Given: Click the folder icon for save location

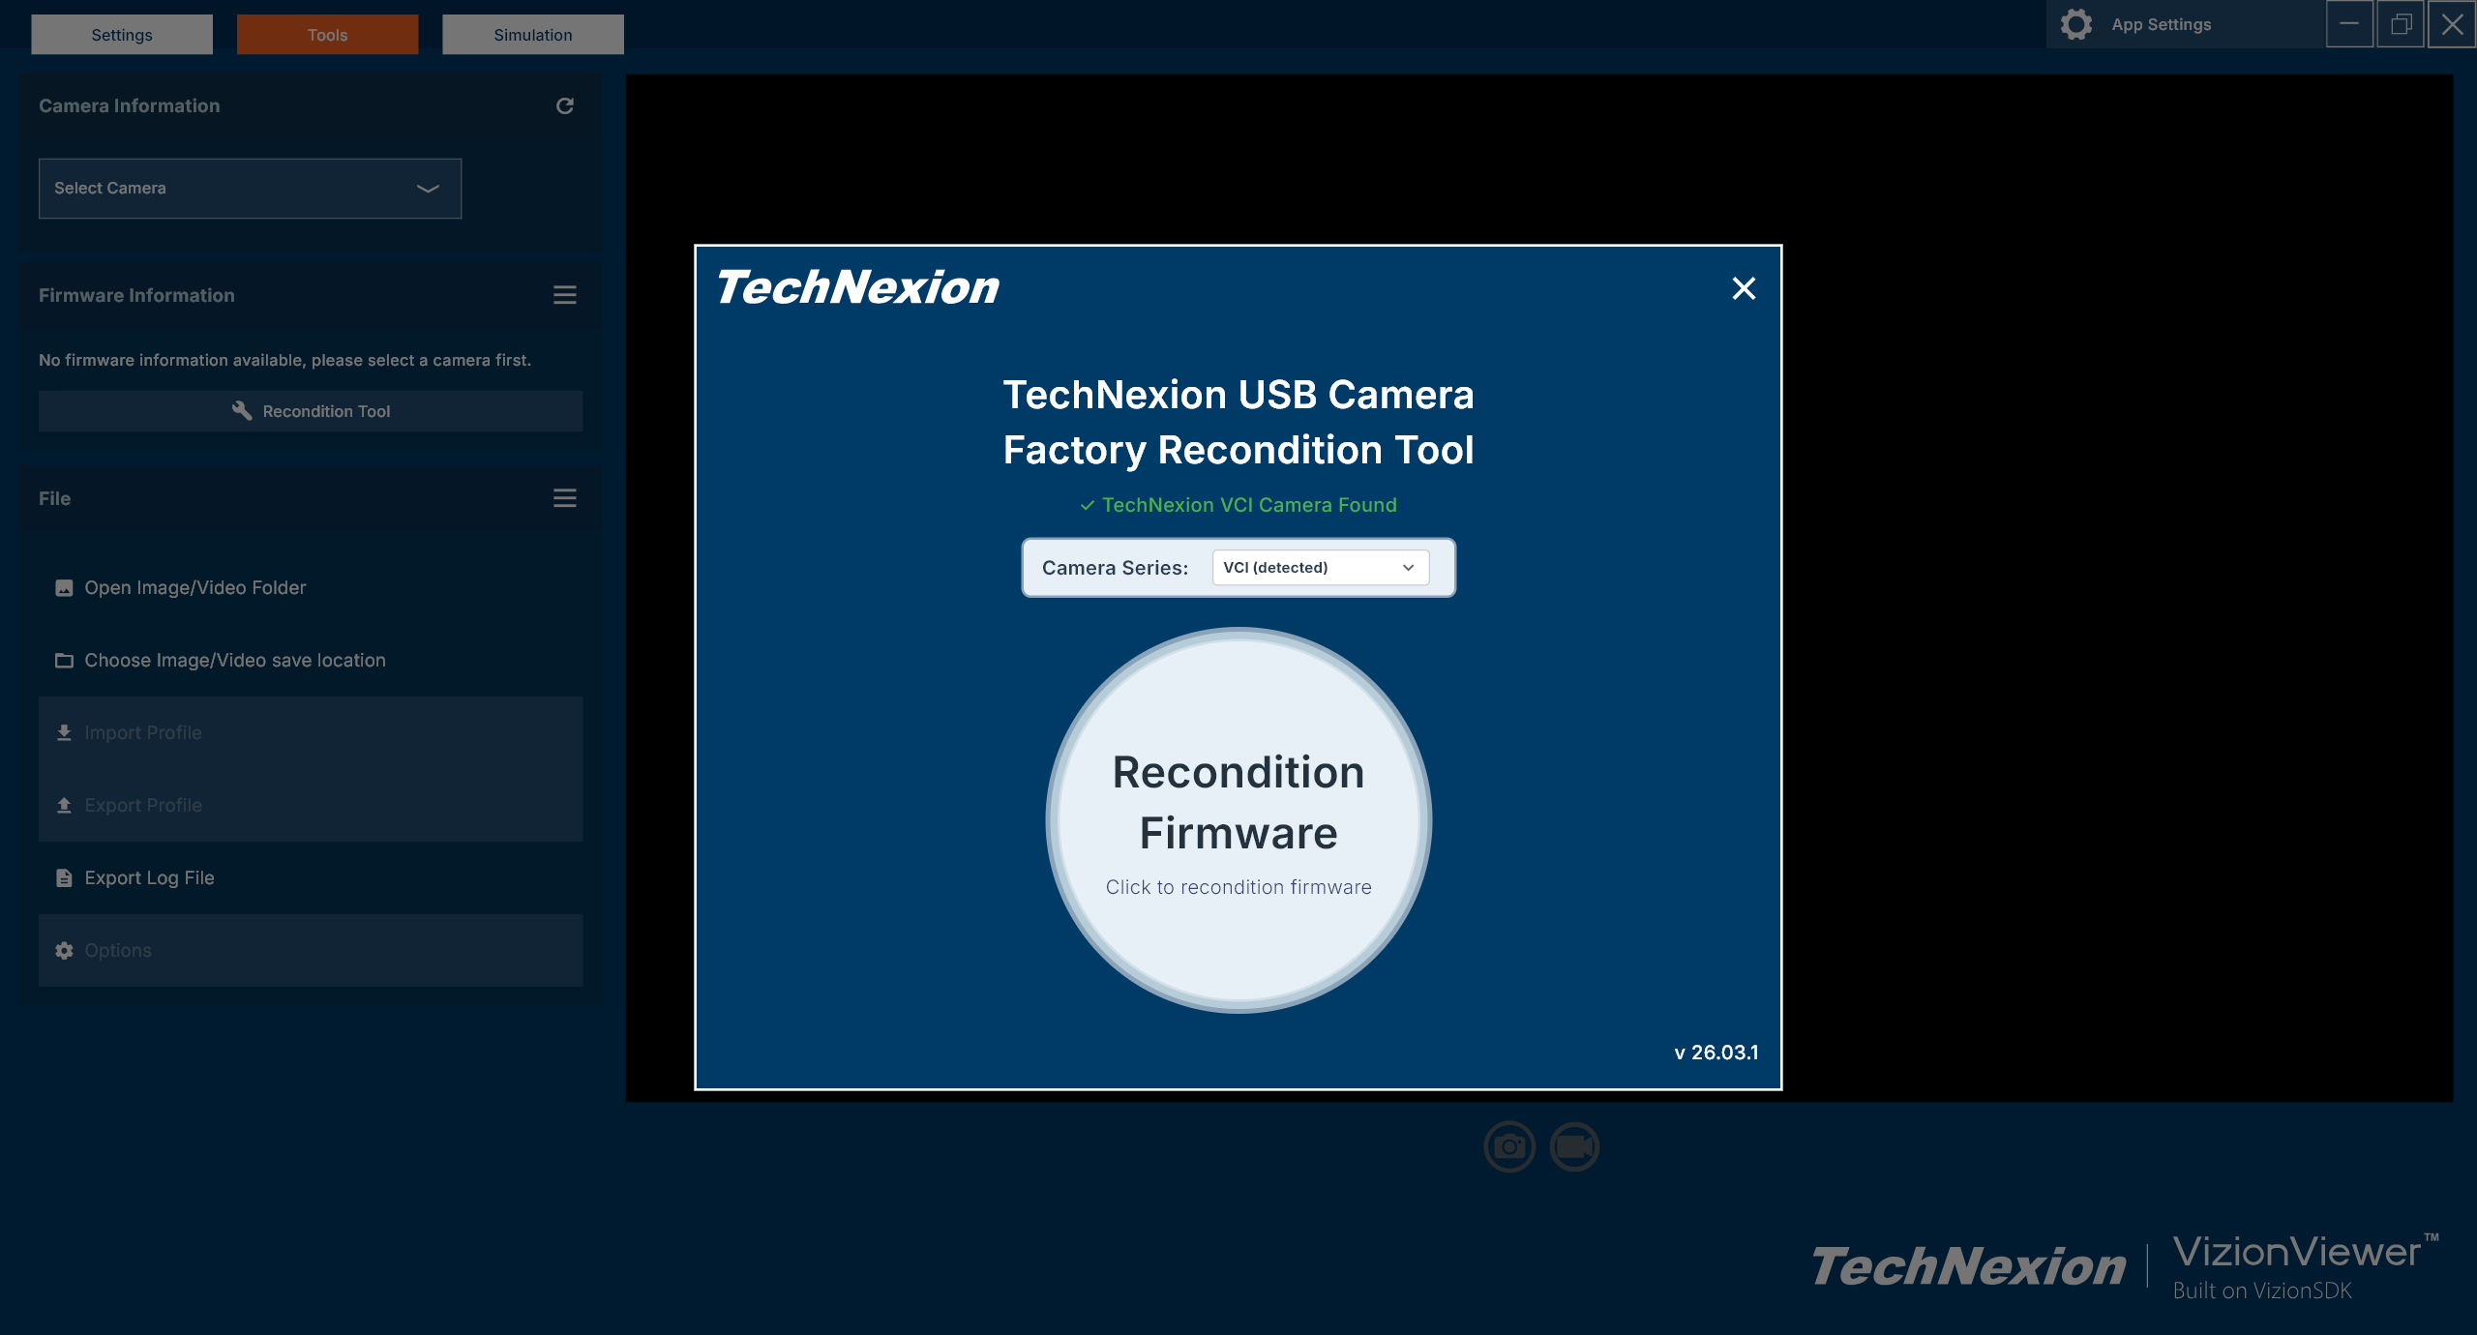Looking at the screenshot, I should pyautogui.click(x=63, y=660).
